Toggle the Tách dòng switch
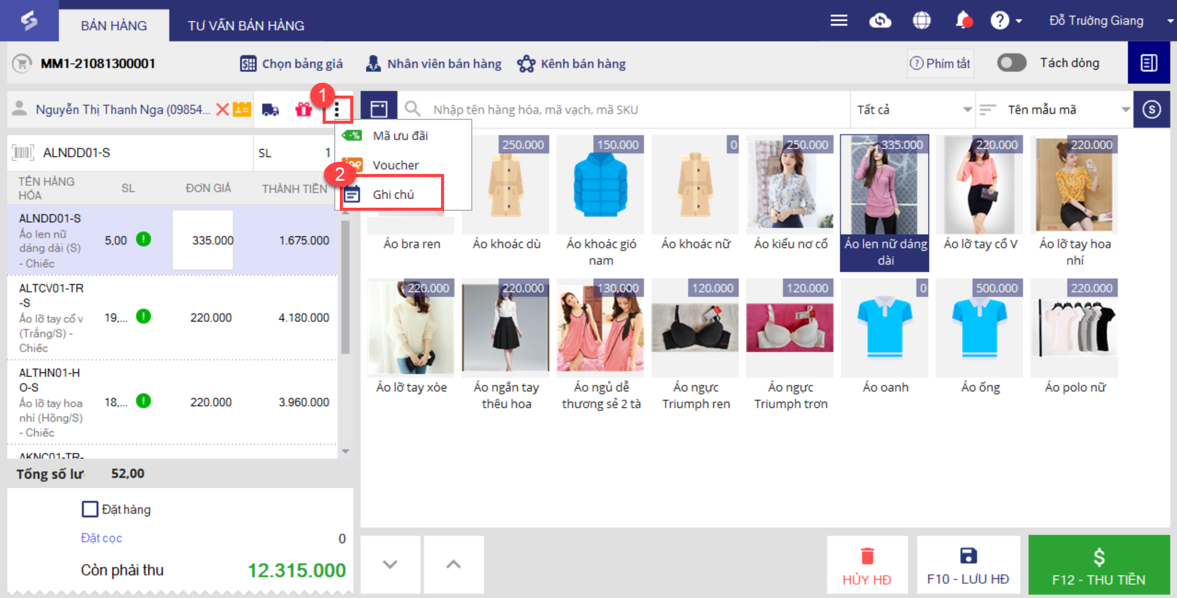 [1011, 62]
